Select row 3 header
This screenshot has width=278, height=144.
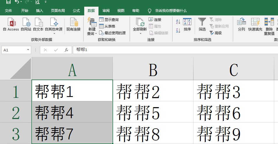pyautogui.click(x=16, y=133)
